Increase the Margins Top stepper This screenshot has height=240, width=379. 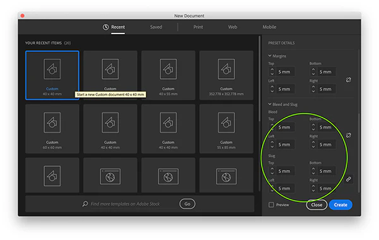(x=272, y=69)
